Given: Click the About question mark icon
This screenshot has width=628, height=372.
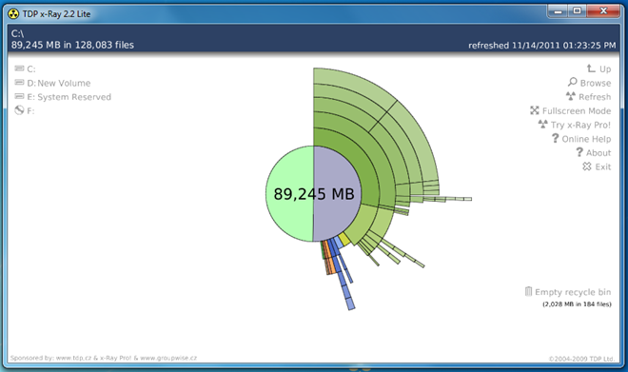Looking at the screenshot, I should (x=579, y=152).
